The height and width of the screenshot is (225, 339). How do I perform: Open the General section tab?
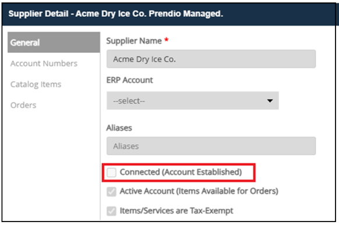[54, 42]
